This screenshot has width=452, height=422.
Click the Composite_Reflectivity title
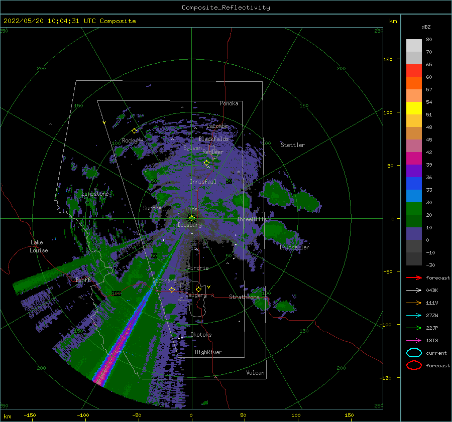tap(226, 8)
